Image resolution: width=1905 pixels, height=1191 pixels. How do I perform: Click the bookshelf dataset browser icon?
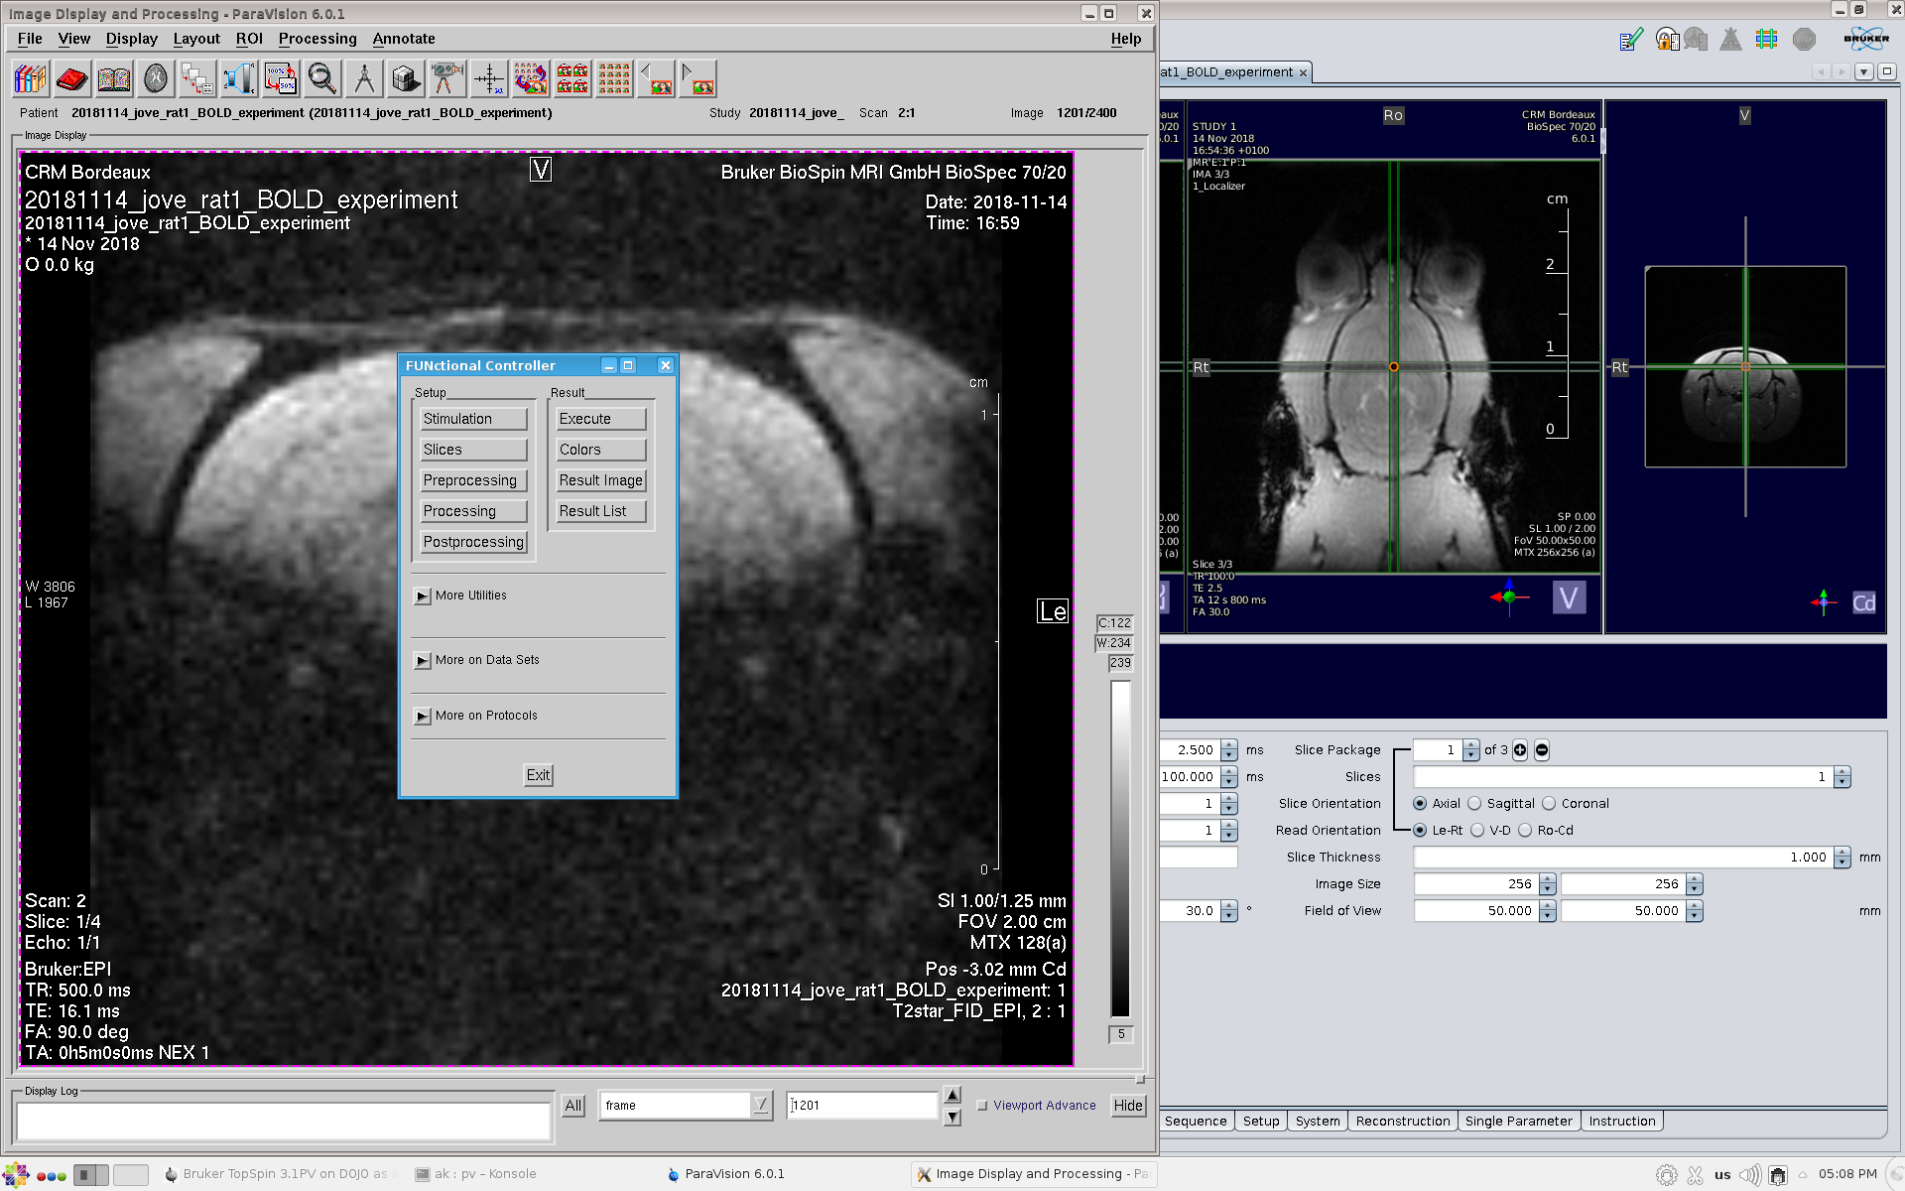(31, 78)
